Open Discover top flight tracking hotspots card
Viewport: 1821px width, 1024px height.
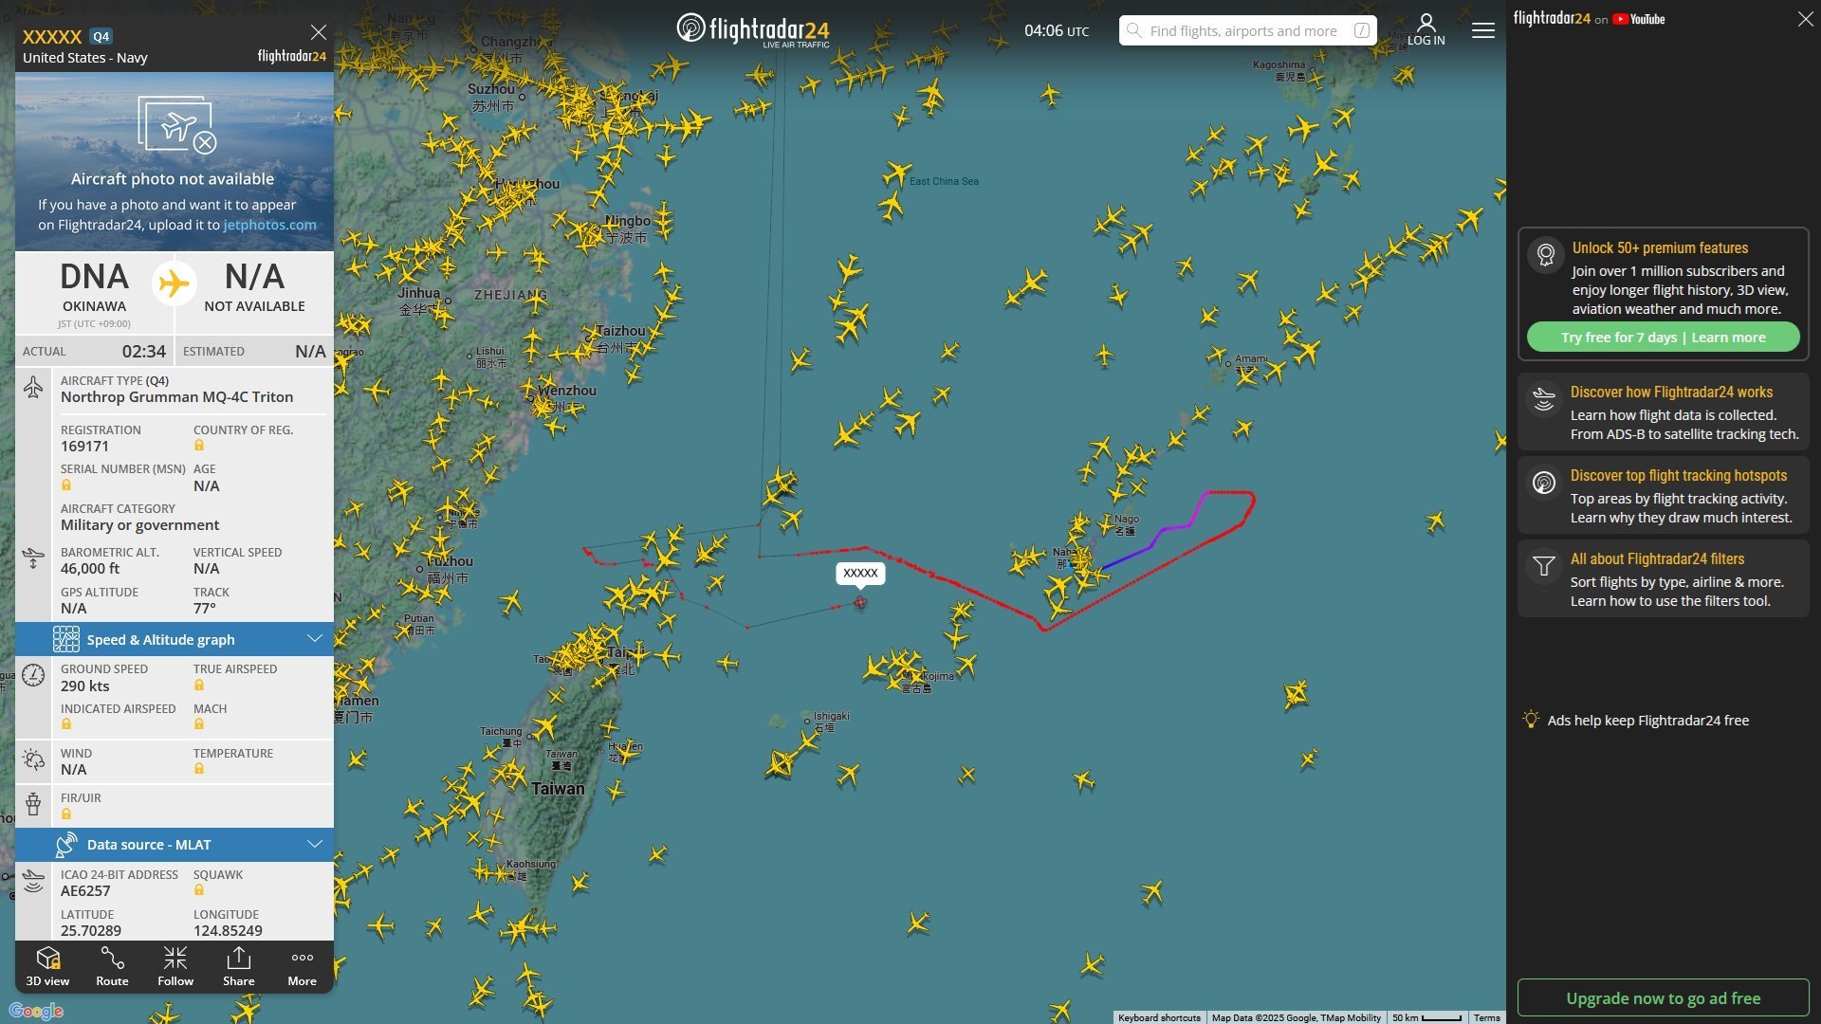[x=1663, y=496]
